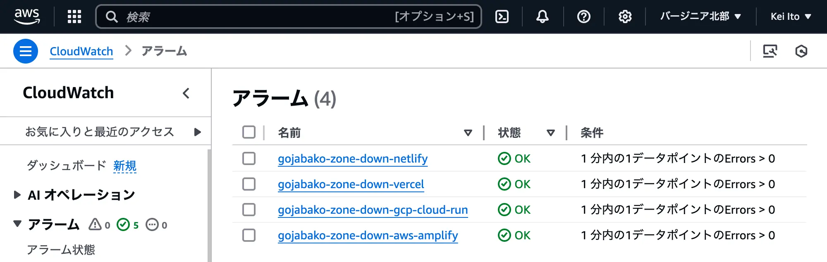Screen dimensions: 827x262
Task: Open the monitor search icon beside the breadcrumb
Action: coord(770,51)
